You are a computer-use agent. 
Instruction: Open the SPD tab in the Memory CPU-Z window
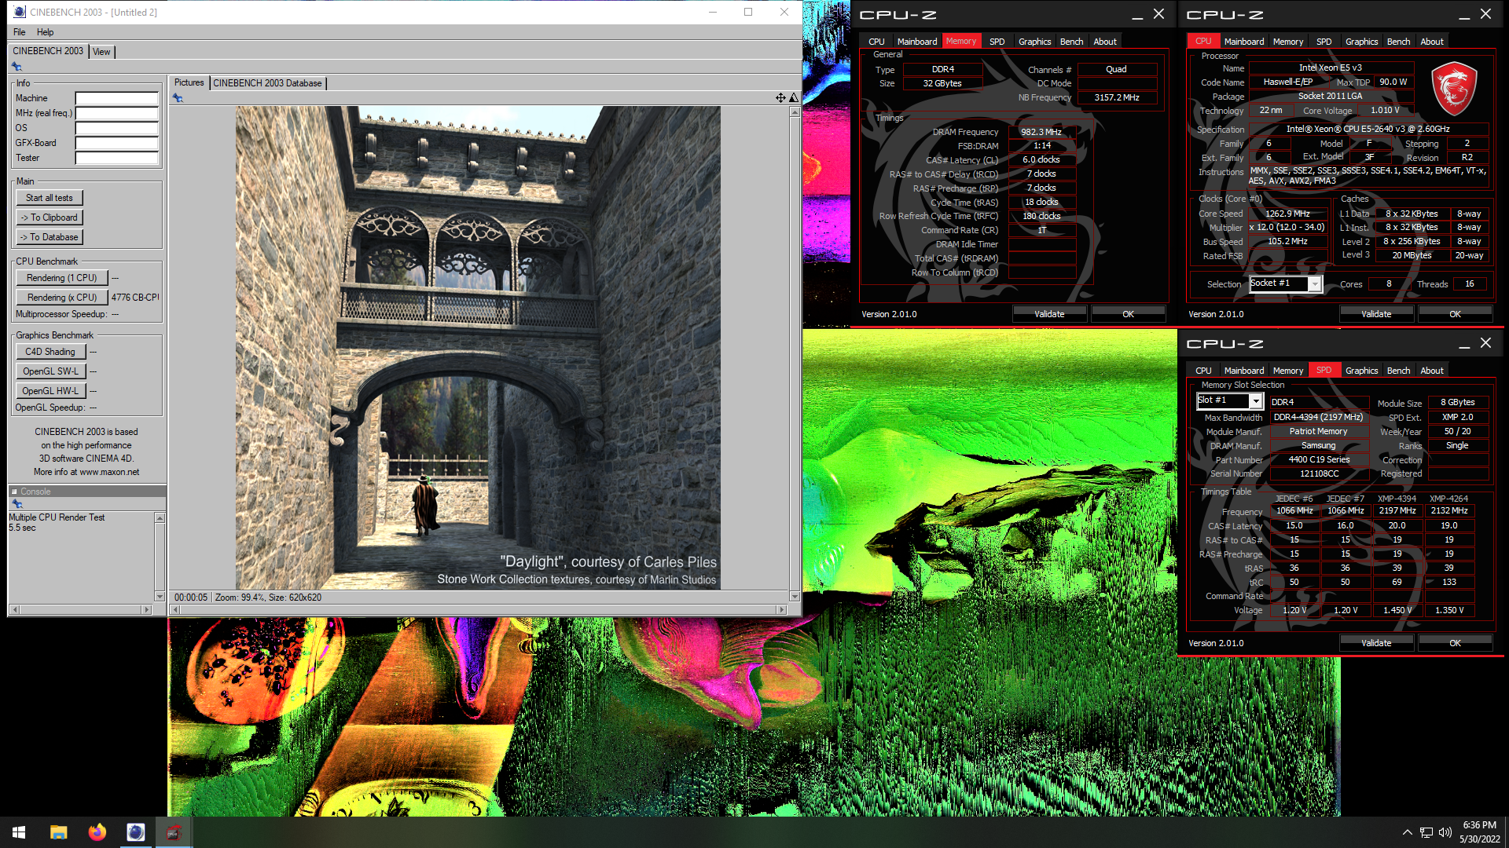(997, 42)
